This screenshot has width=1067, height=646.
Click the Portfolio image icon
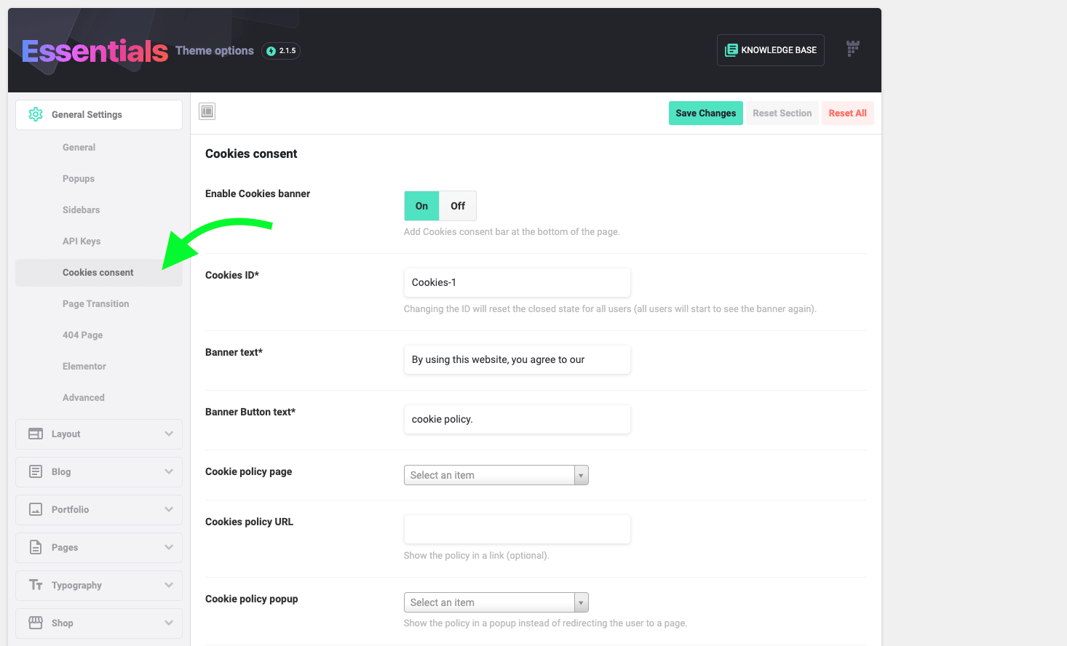coord(36,509)
